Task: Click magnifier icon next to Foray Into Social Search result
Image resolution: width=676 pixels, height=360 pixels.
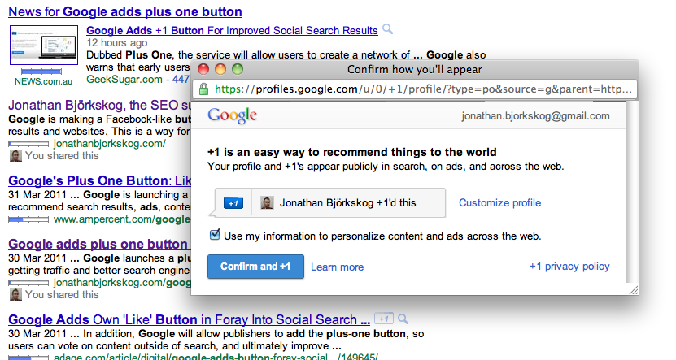Action: click(403, 319)
